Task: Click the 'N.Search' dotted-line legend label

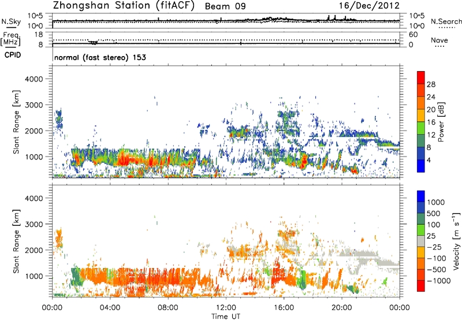Action: [x=446, y=21]
